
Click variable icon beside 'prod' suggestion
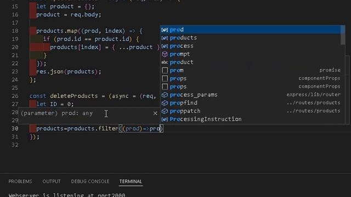click(165, 30)
